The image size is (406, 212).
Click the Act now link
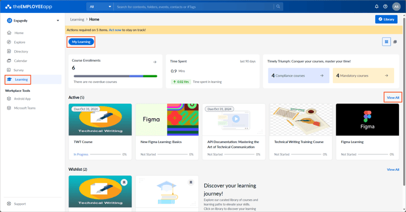(115, 30)
